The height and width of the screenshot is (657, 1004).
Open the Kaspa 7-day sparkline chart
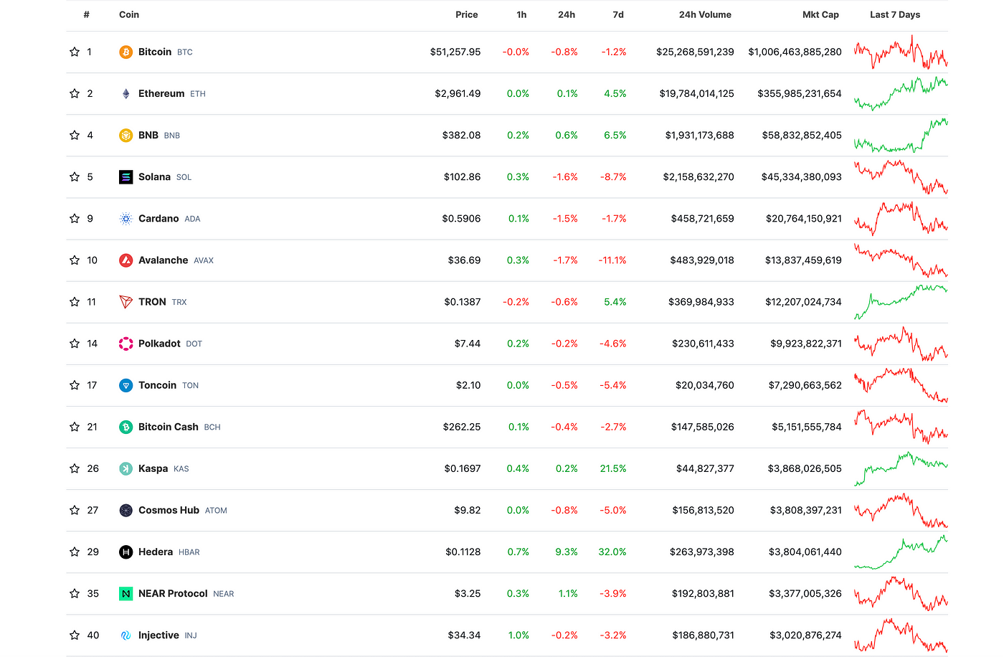click(901, 468)
